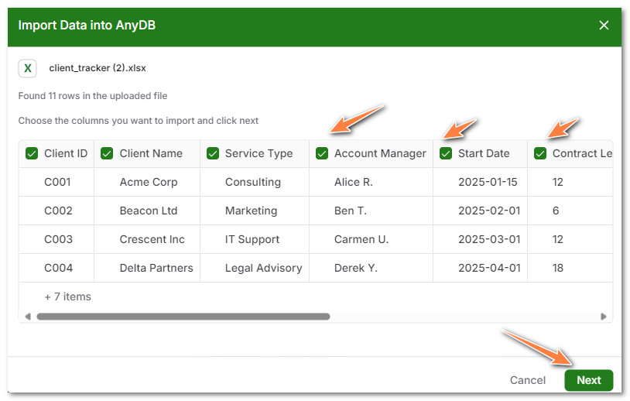This screenshot has height=401, width=630.
Task: Click the Excel file icon beside client_tracker
Action: click(27, 68)
